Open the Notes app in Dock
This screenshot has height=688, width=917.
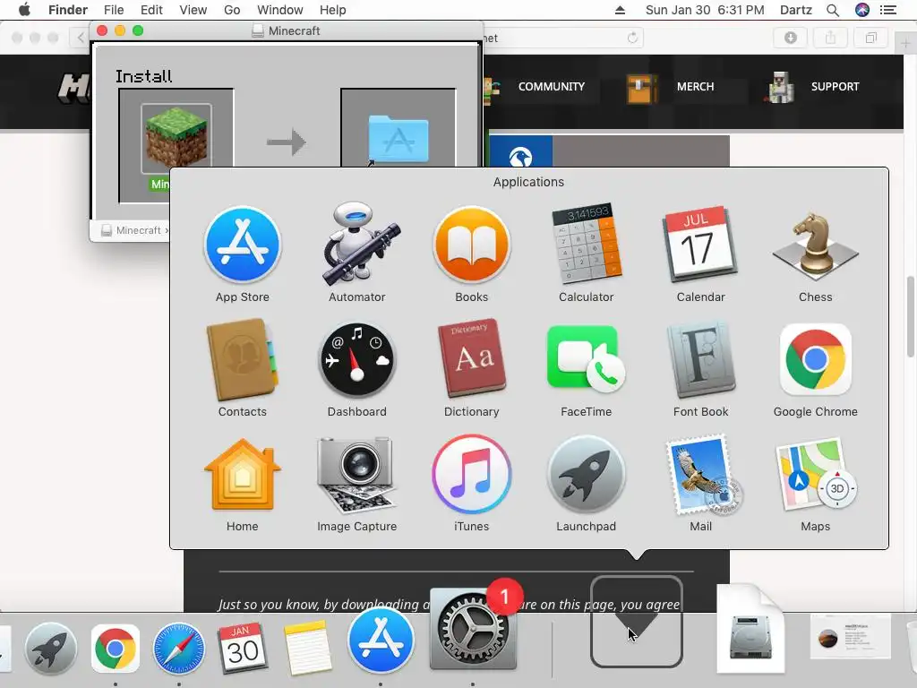306,648
